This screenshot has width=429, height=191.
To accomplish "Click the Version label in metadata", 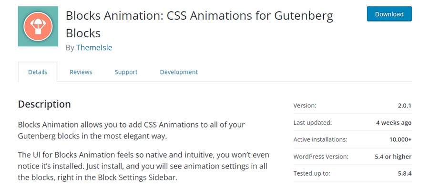I will [x=305, y=106].
